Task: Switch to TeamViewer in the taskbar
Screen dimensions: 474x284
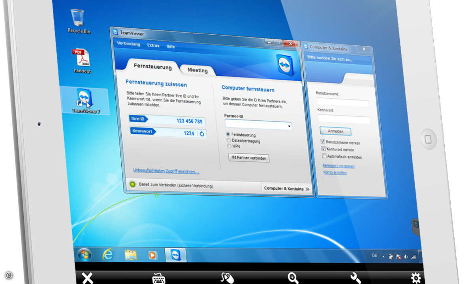Action: 175,255
